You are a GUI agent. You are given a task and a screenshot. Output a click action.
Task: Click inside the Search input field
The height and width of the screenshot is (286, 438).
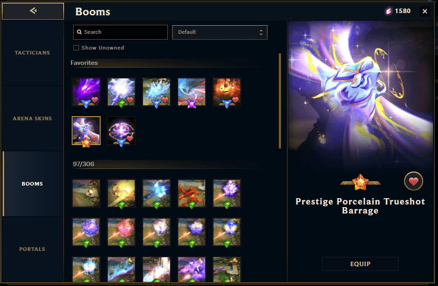tap(120, 32)
